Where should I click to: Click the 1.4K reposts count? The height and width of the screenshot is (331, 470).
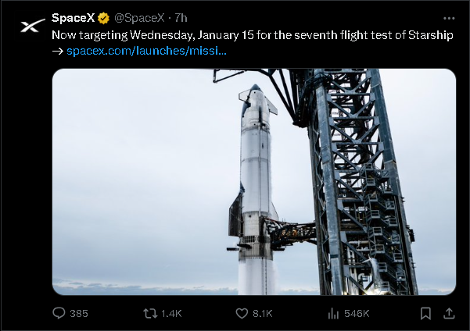[170, 314]
